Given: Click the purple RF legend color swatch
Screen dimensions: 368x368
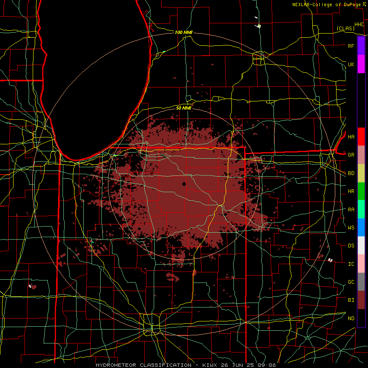Looking at the screenshot, I should pyautogui.click(x=361, y=46).
